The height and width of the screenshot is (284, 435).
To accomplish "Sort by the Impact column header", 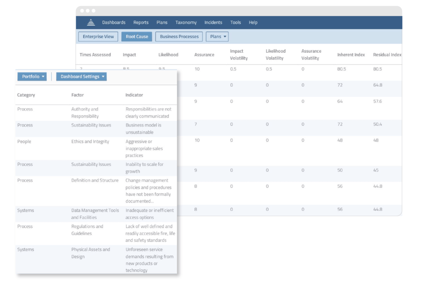I will (x=129, y=54).
